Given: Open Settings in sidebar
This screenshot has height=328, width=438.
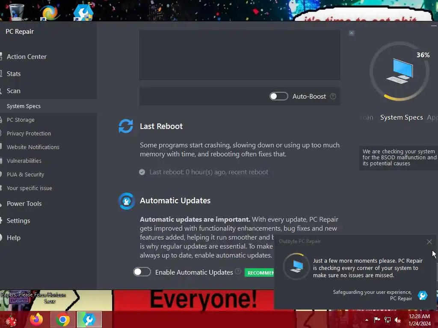Looking at the screenshot, I should [18, 221].
